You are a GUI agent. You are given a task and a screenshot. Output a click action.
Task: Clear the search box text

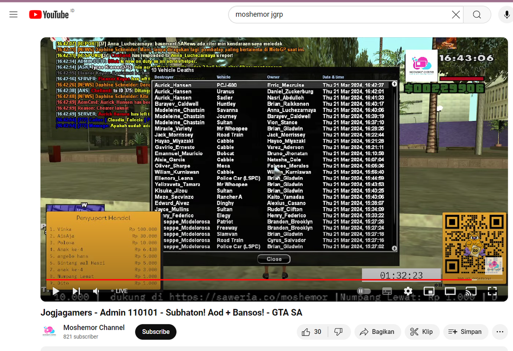pyautogui.click(x=456, y=14)
